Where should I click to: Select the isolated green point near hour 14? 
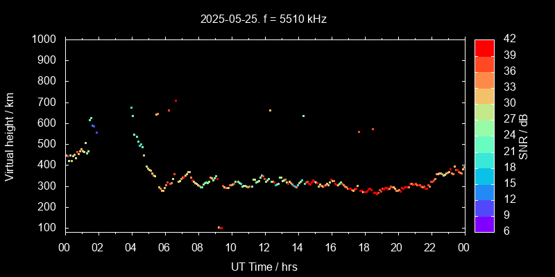point(303,116)
